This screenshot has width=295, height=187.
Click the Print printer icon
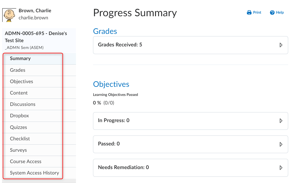click(x=249, y=13)
